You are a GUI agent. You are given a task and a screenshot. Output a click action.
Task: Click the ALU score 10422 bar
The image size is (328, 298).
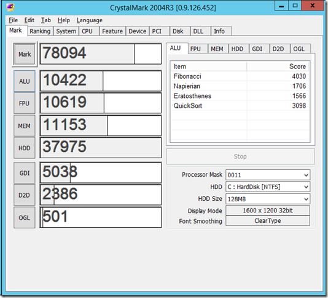point(101,81)
